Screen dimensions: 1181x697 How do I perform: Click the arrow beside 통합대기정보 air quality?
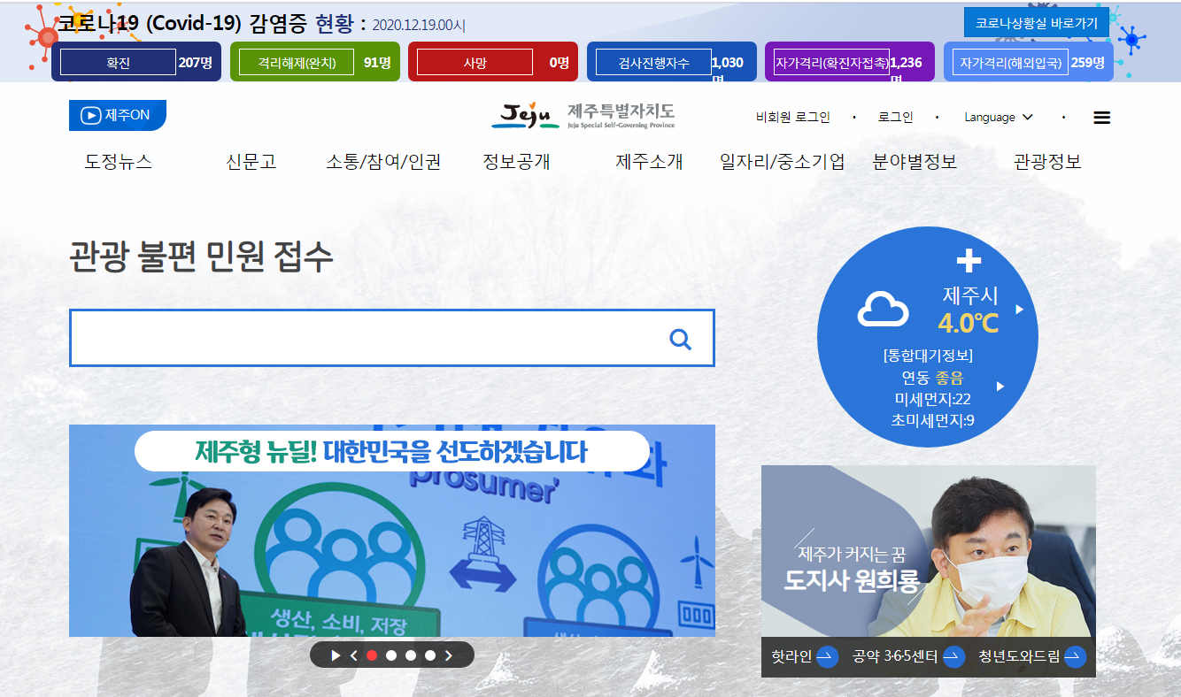pos(1000,387)
